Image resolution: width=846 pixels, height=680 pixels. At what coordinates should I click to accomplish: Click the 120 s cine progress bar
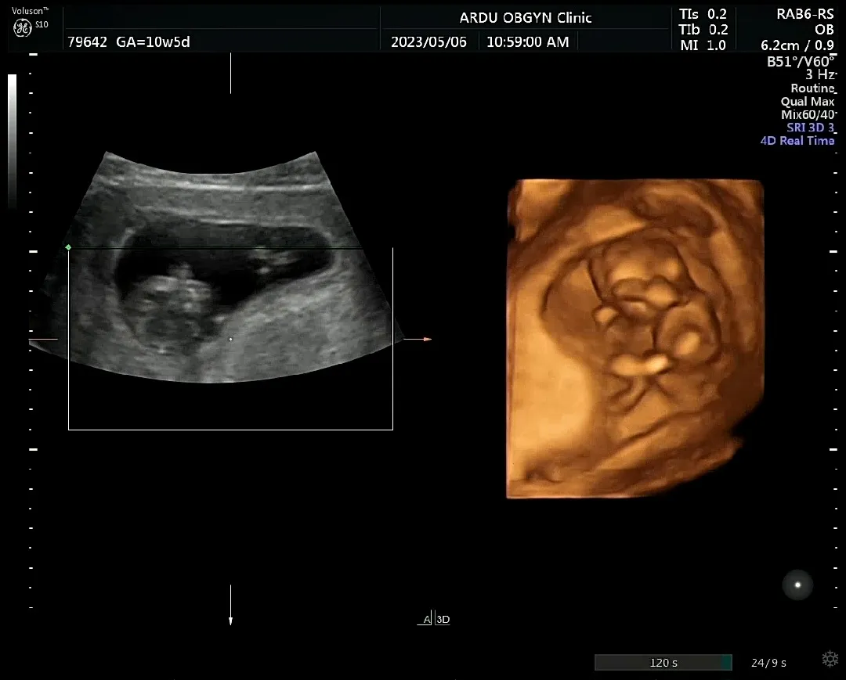663,662
